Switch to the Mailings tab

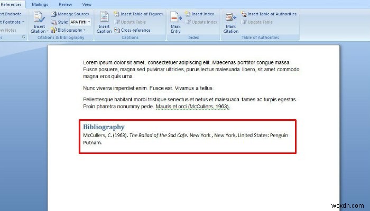tap(40, 4)
